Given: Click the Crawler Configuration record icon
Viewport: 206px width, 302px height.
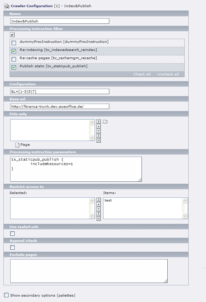Looking at the screenshot, I should click(x=6, y=6).
